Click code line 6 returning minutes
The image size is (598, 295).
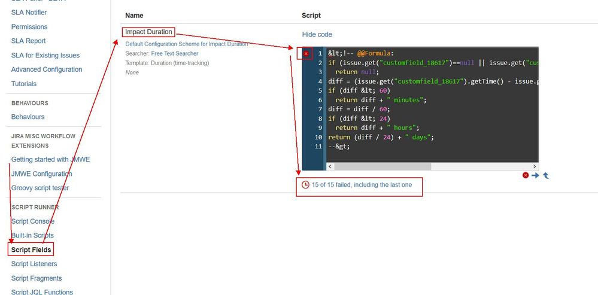[381, 100]
